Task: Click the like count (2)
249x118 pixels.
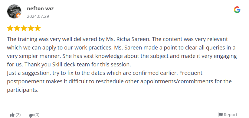Action: pos(18,115)
